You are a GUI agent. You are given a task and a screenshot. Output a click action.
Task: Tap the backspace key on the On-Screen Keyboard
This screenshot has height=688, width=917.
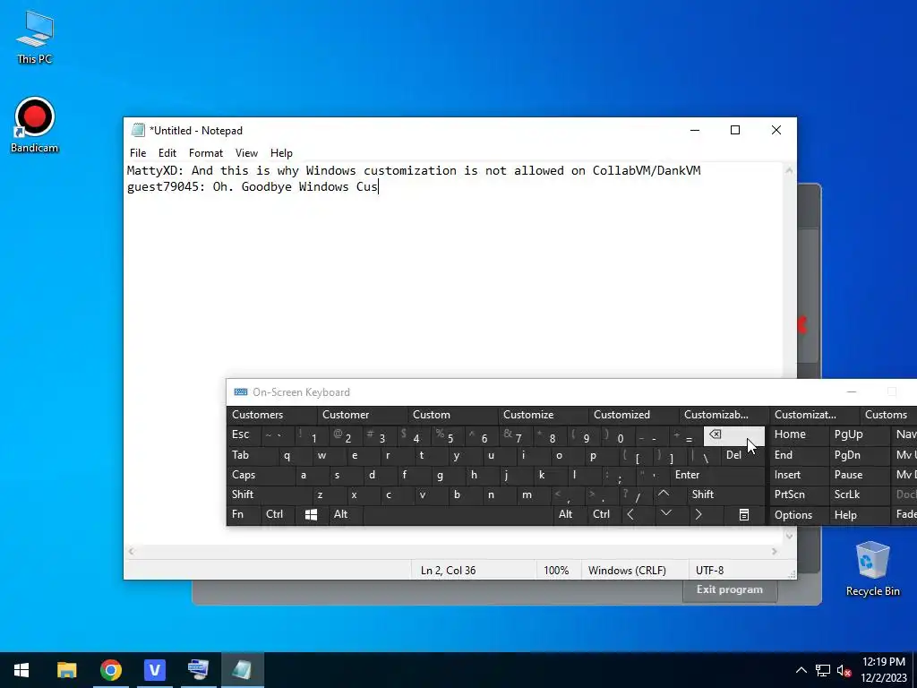733,434
